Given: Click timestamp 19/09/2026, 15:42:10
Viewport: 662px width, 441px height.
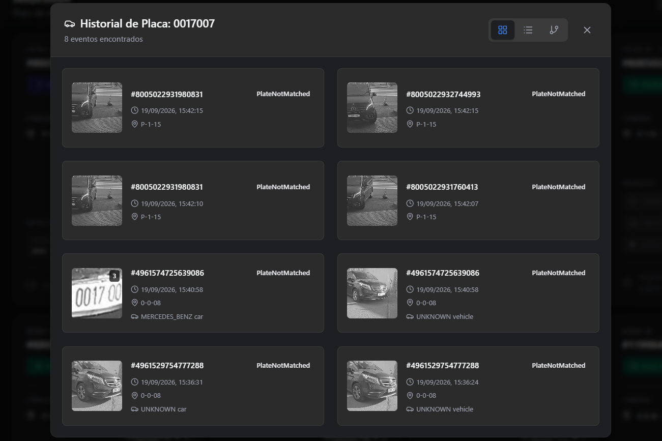Looking at the screenshot, I should coord(172,203).
